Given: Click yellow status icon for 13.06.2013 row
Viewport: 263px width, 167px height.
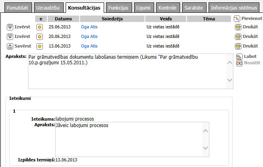Looking at the screenshot, I should click(40, 46).
